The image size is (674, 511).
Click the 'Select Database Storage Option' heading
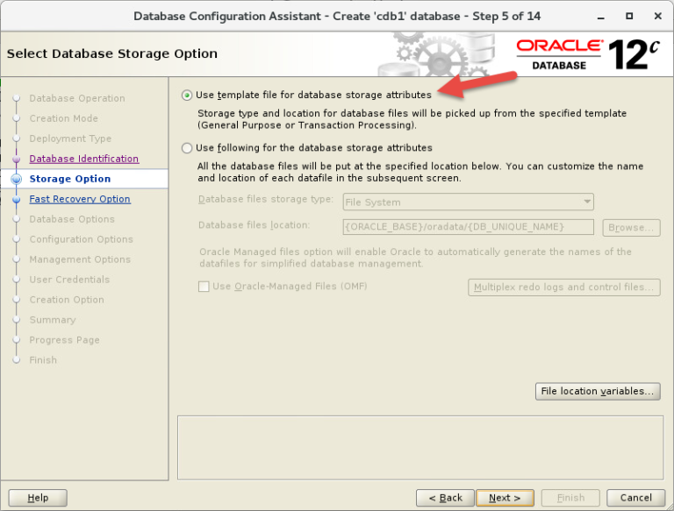click(112, 53)
